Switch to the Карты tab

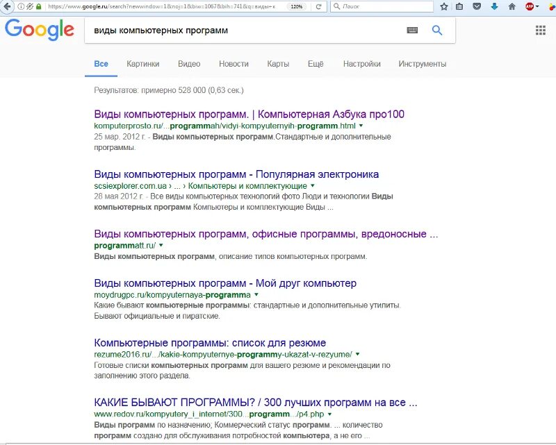(278, 64)
